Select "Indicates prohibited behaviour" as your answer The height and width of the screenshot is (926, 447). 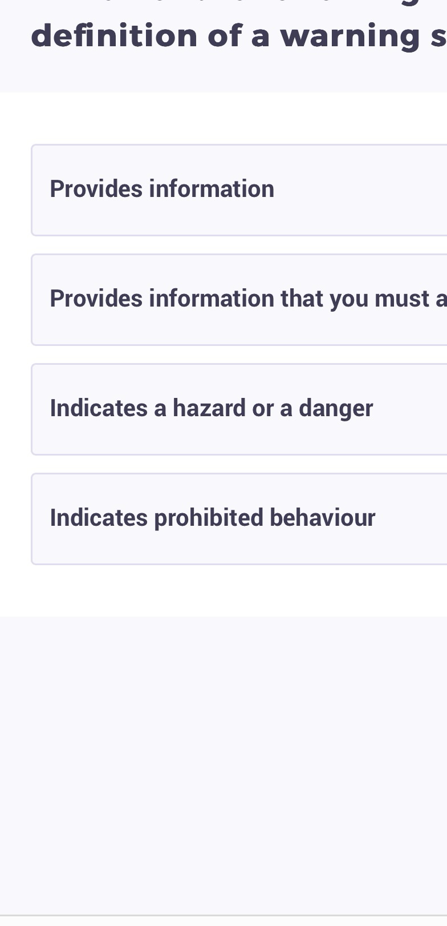(228, 518)
